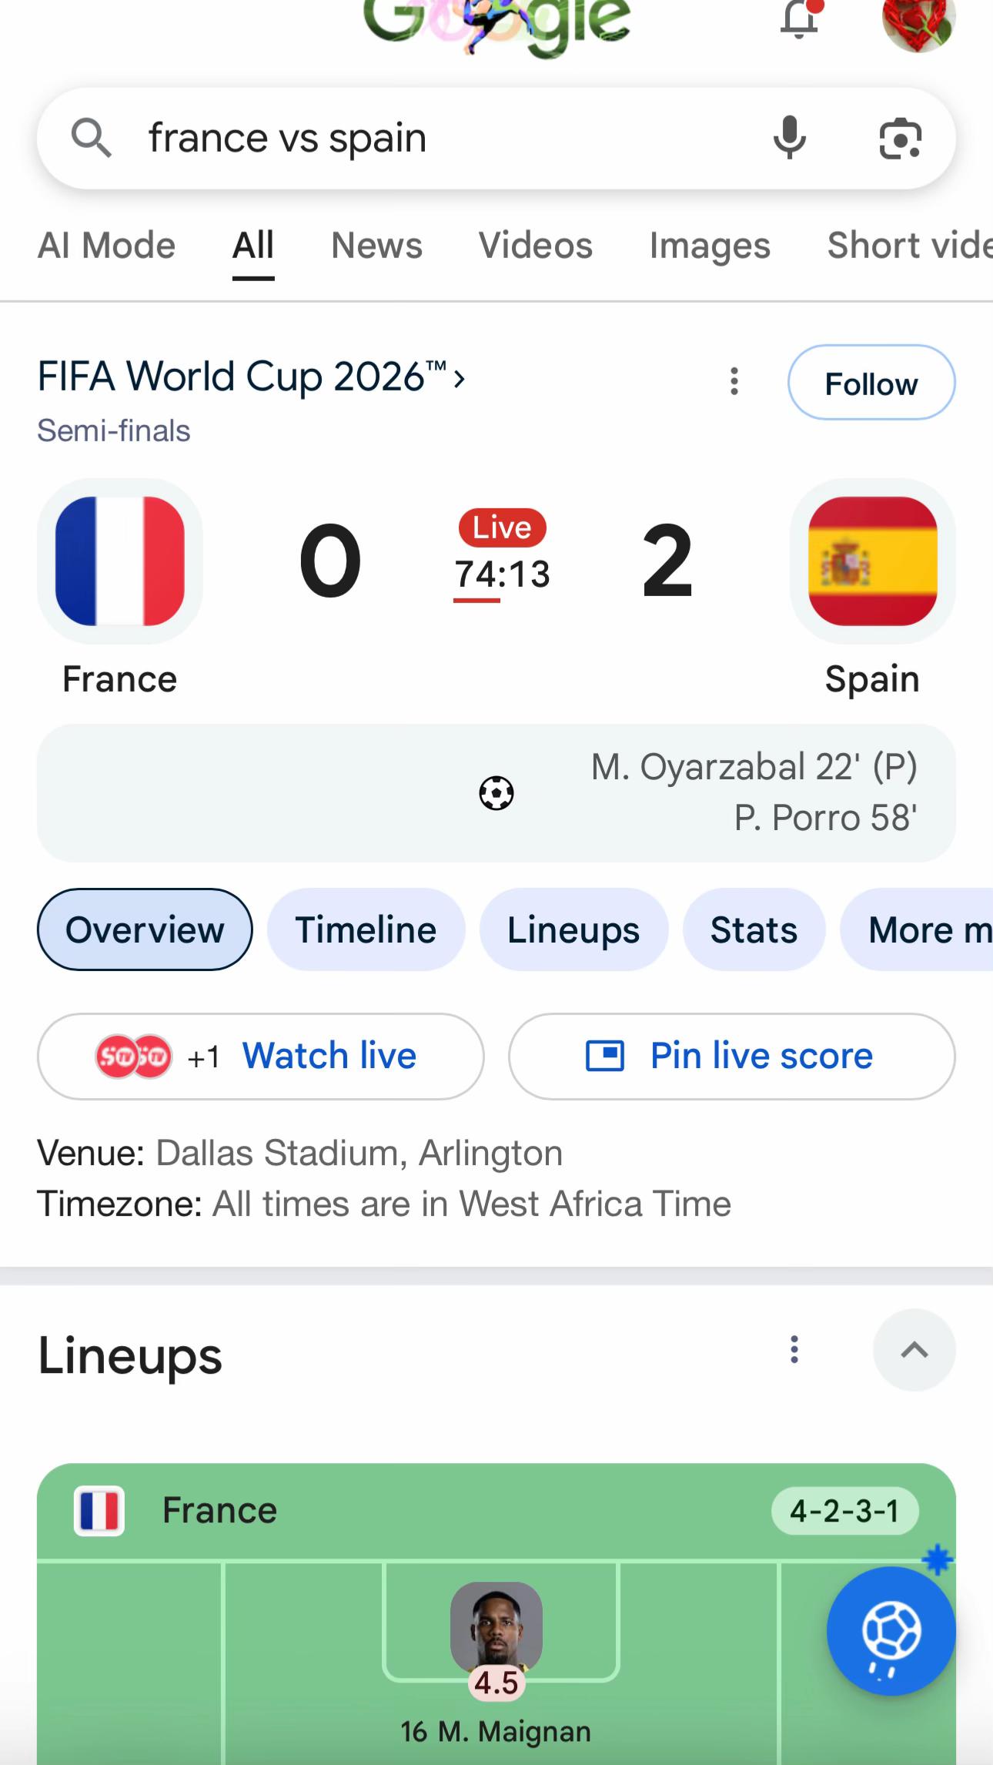Collapse the Lineups section
Screen dimensions: 993x1765
pyautogui.click(x=914, y=1350)
